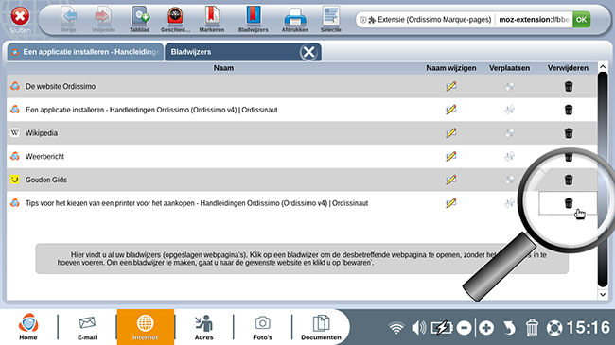This screenshot has width=615, height=345.
Task: Go forward with the Volgende arrow
Action: (x=103, y=19)
